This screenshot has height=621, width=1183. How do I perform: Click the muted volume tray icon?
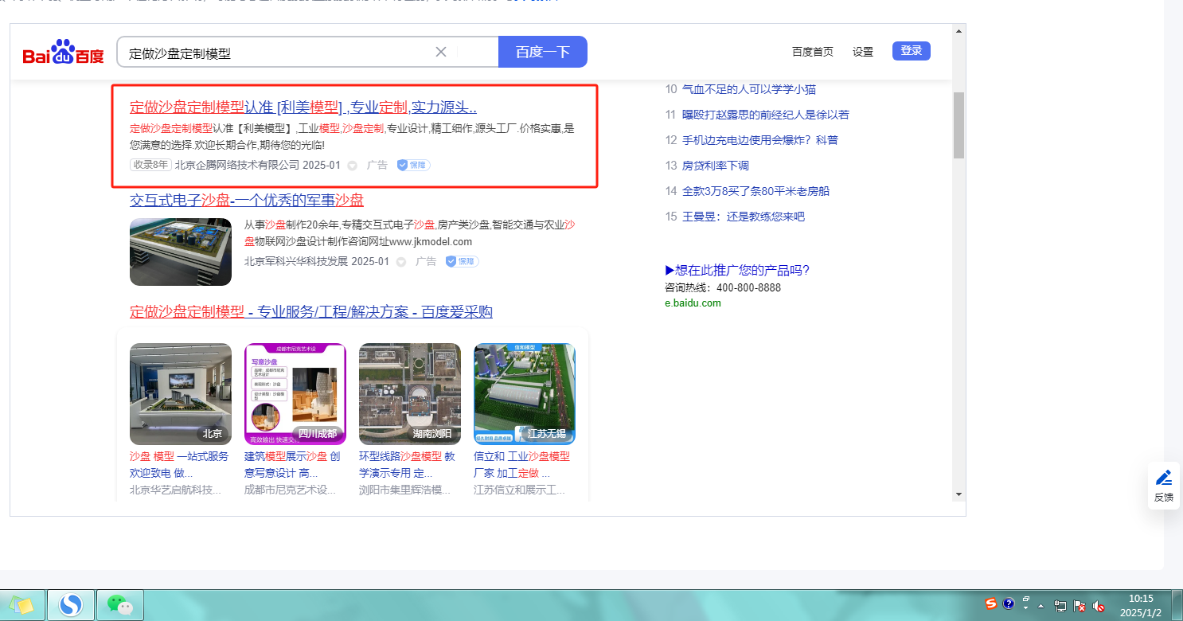(1099, 606)
